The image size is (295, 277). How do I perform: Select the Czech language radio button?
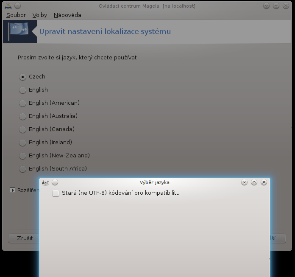click(x=22, y=77)
